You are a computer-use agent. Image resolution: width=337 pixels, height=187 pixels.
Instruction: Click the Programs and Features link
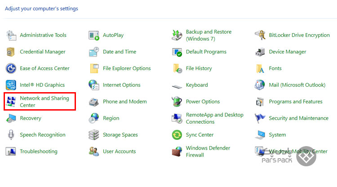click(296, 102)
